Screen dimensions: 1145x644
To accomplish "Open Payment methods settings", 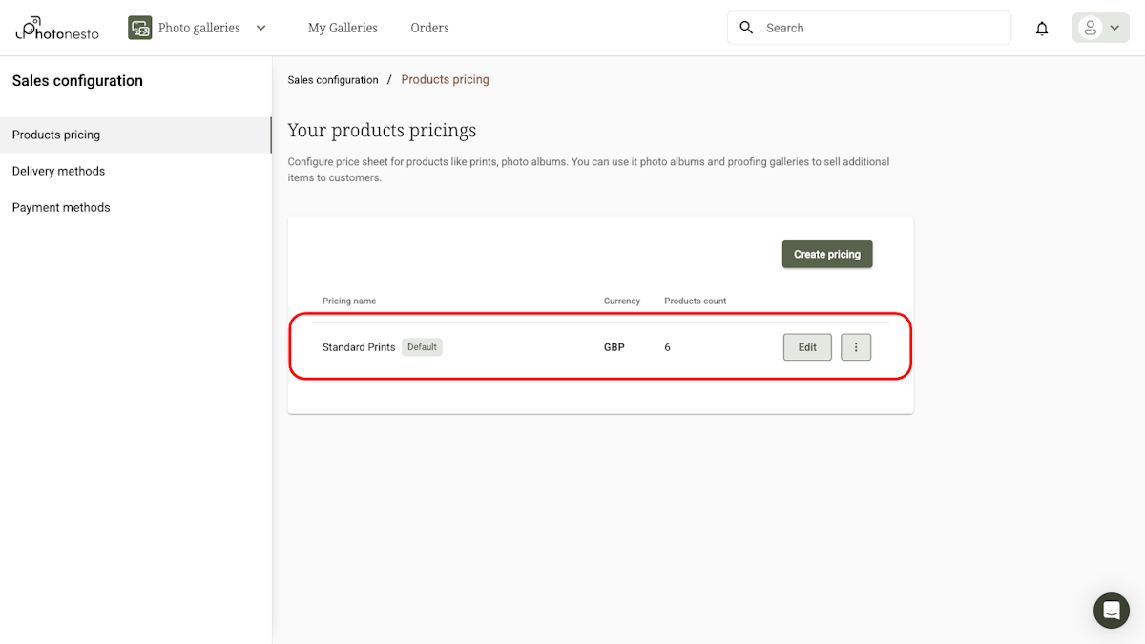I will [61, 207].
